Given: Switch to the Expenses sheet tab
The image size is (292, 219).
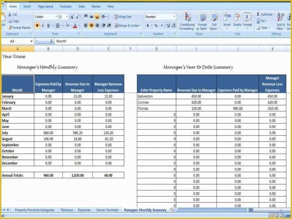Looking at the screenshot, I should click(84, 210).
